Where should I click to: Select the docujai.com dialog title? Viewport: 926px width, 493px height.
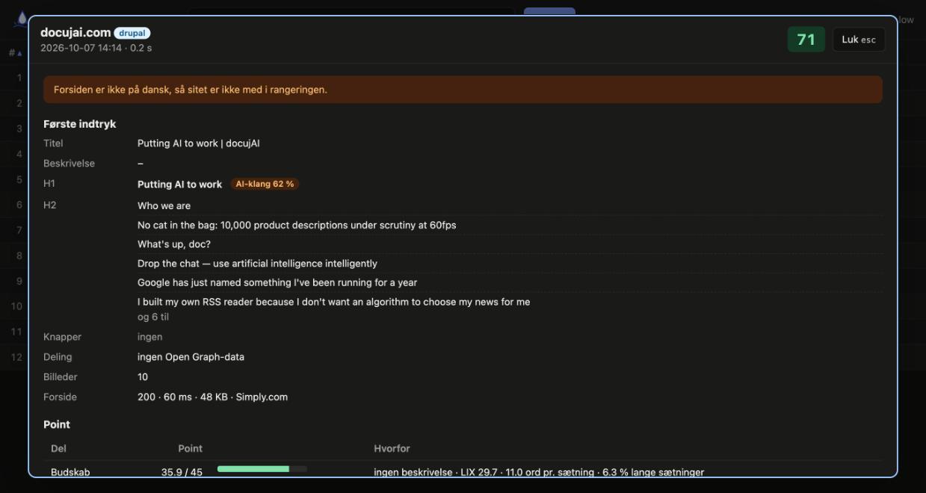[x=75, y=33]
